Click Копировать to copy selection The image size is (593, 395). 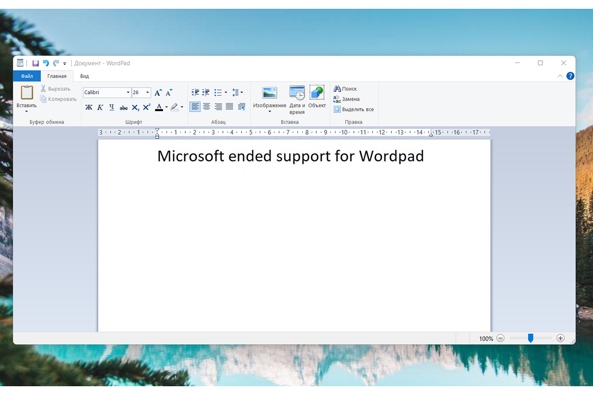(x=58, y=99)
